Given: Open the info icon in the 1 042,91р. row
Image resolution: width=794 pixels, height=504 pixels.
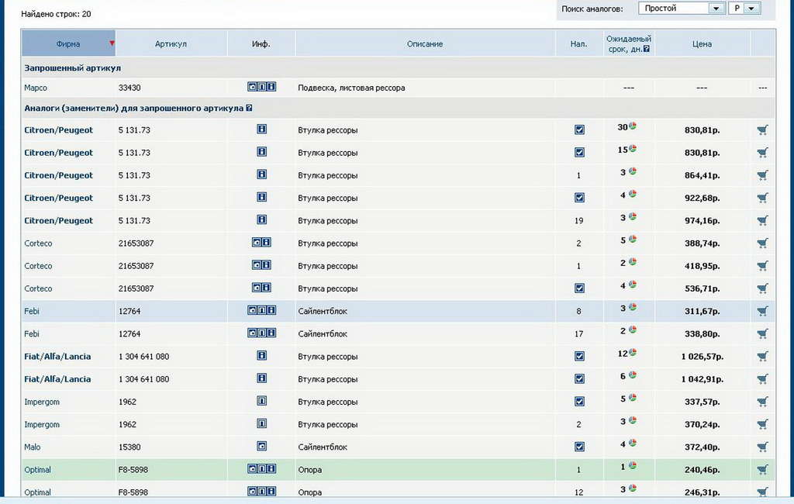Looking at the screenshot, I should pos(261,378).
